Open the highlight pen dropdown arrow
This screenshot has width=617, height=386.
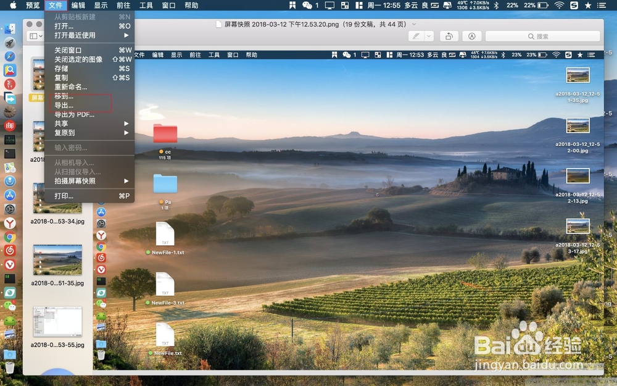[x=429, y=36]
